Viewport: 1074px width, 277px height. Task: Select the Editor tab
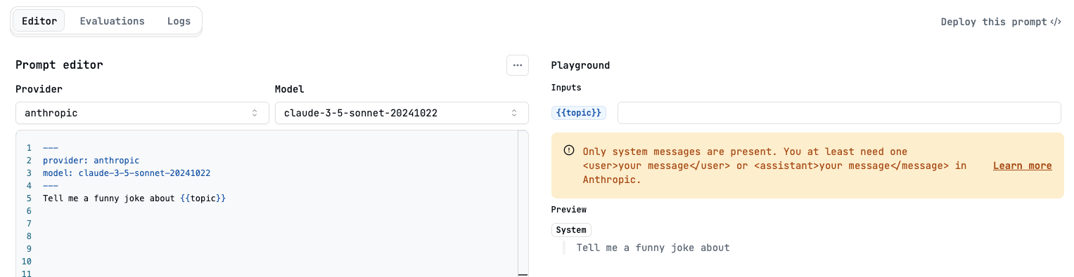(39, 21)
